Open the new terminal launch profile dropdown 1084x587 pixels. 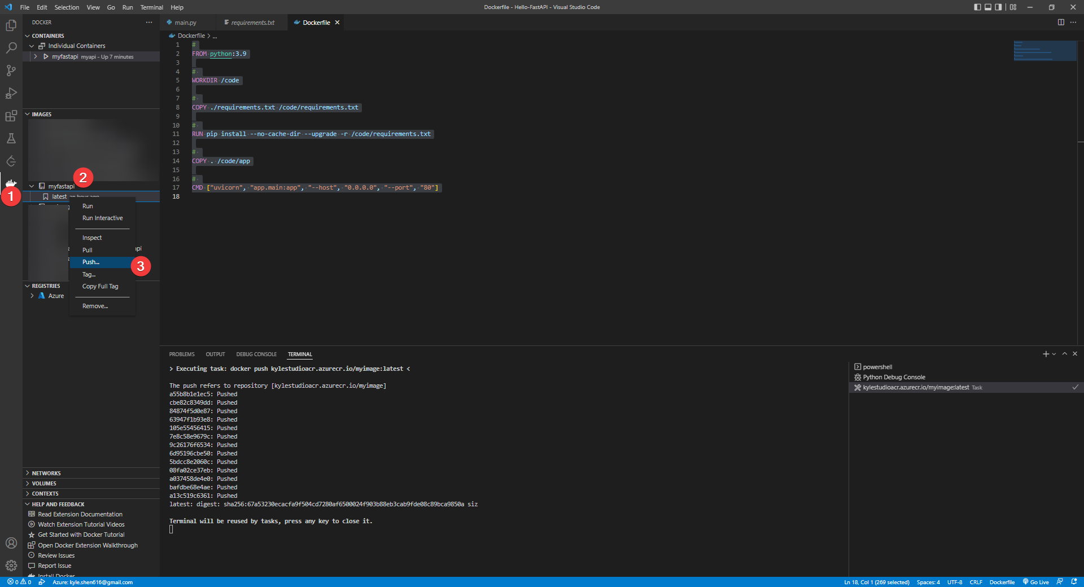click(1054, 354)
